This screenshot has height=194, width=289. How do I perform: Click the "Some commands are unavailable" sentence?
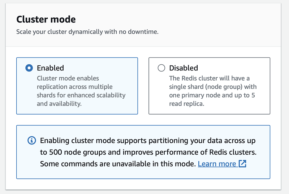tap(118, 164)
